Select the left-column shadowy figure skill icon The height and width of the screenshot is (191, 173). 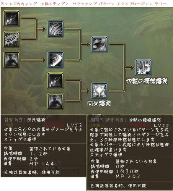[12, 60]
